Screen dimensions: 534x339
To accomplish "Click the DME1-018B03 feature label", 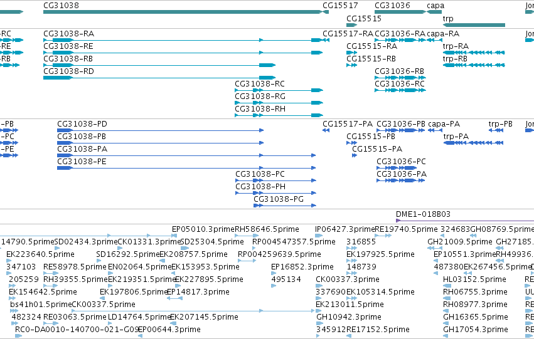I will [x=423, y=214].
